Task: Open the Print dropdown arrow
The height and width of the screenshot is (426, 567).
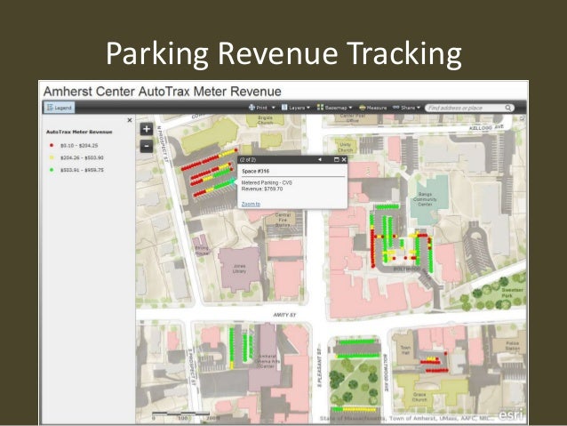Action: pos(274,108)
